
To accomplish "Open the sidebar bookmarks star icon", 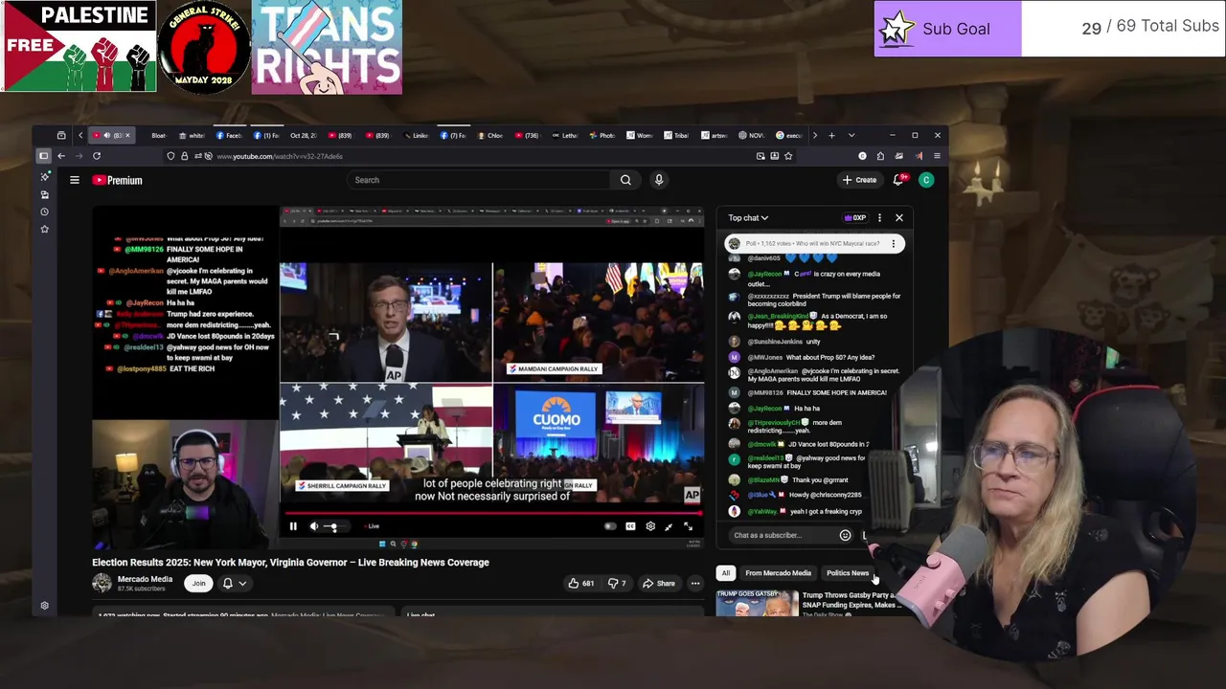I will tap(44, 229).
